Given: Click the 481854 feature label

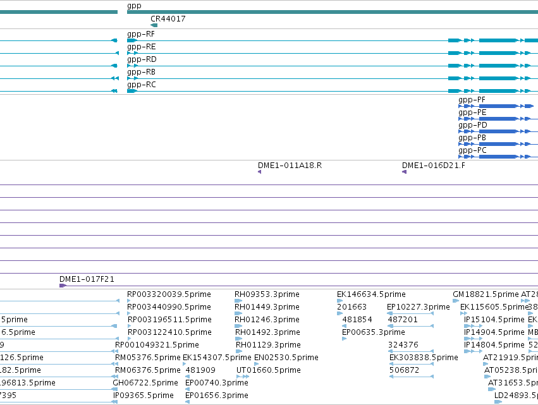Looking at the screenshot, I should coord(357,320).
